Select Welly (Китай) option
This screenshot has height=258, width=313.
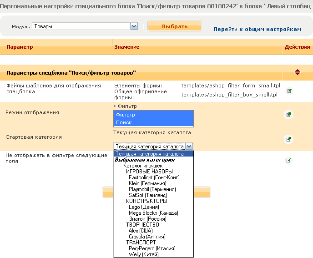click(x=143, y=254)
